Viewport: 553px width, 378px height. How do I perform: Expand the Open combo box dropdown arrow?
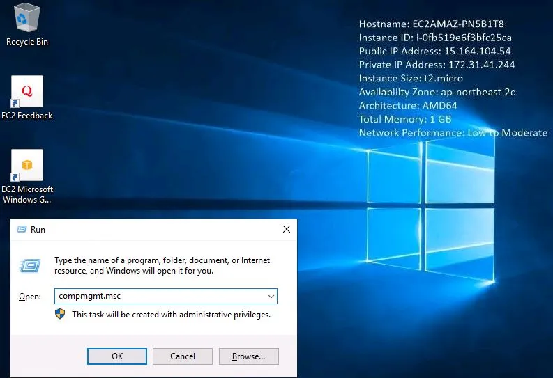pyautogui.click(x=271, y=297)
